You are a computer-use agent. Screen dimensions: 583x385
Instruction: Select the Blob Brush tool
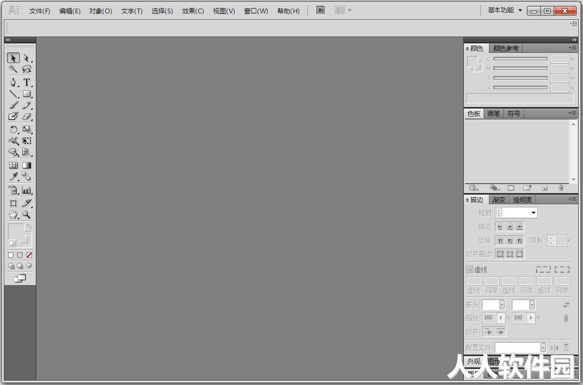(13, 116)
